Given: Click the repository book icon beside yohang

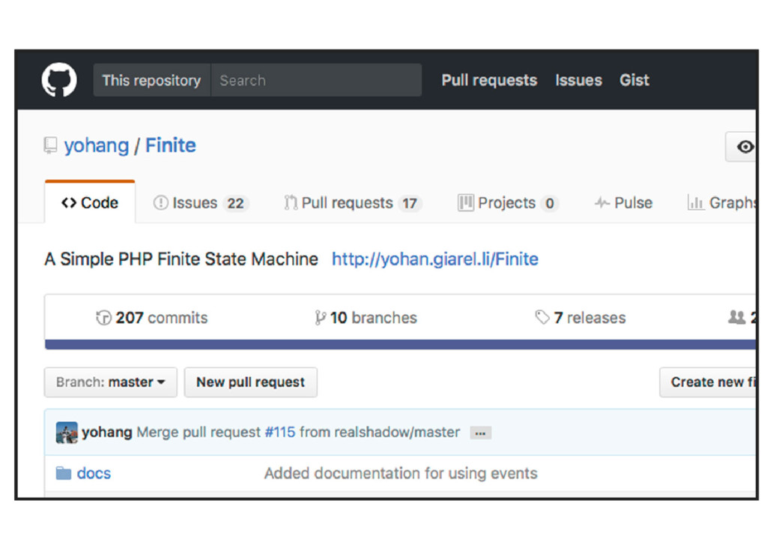Looking at the screenshot, I should click(50, 145).
